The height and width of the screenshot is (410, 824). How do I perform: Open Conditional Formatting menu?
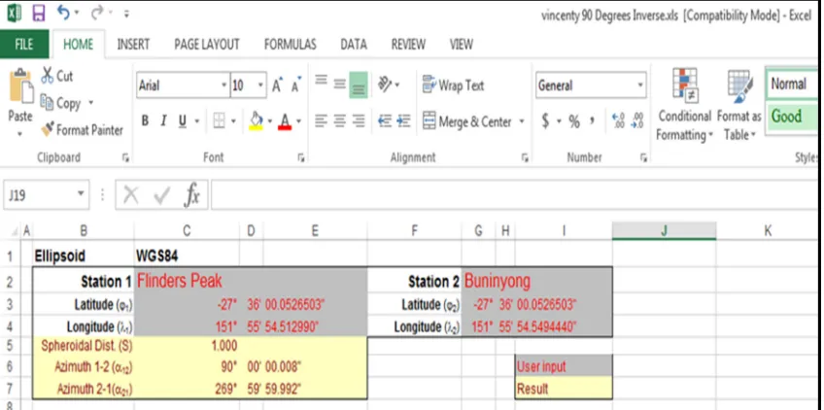pyautogui.click(x=685, y=105)
